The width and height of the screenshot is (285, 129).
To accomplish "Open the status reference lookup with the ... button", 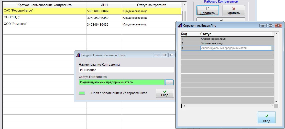I will [x=169, y=82].
